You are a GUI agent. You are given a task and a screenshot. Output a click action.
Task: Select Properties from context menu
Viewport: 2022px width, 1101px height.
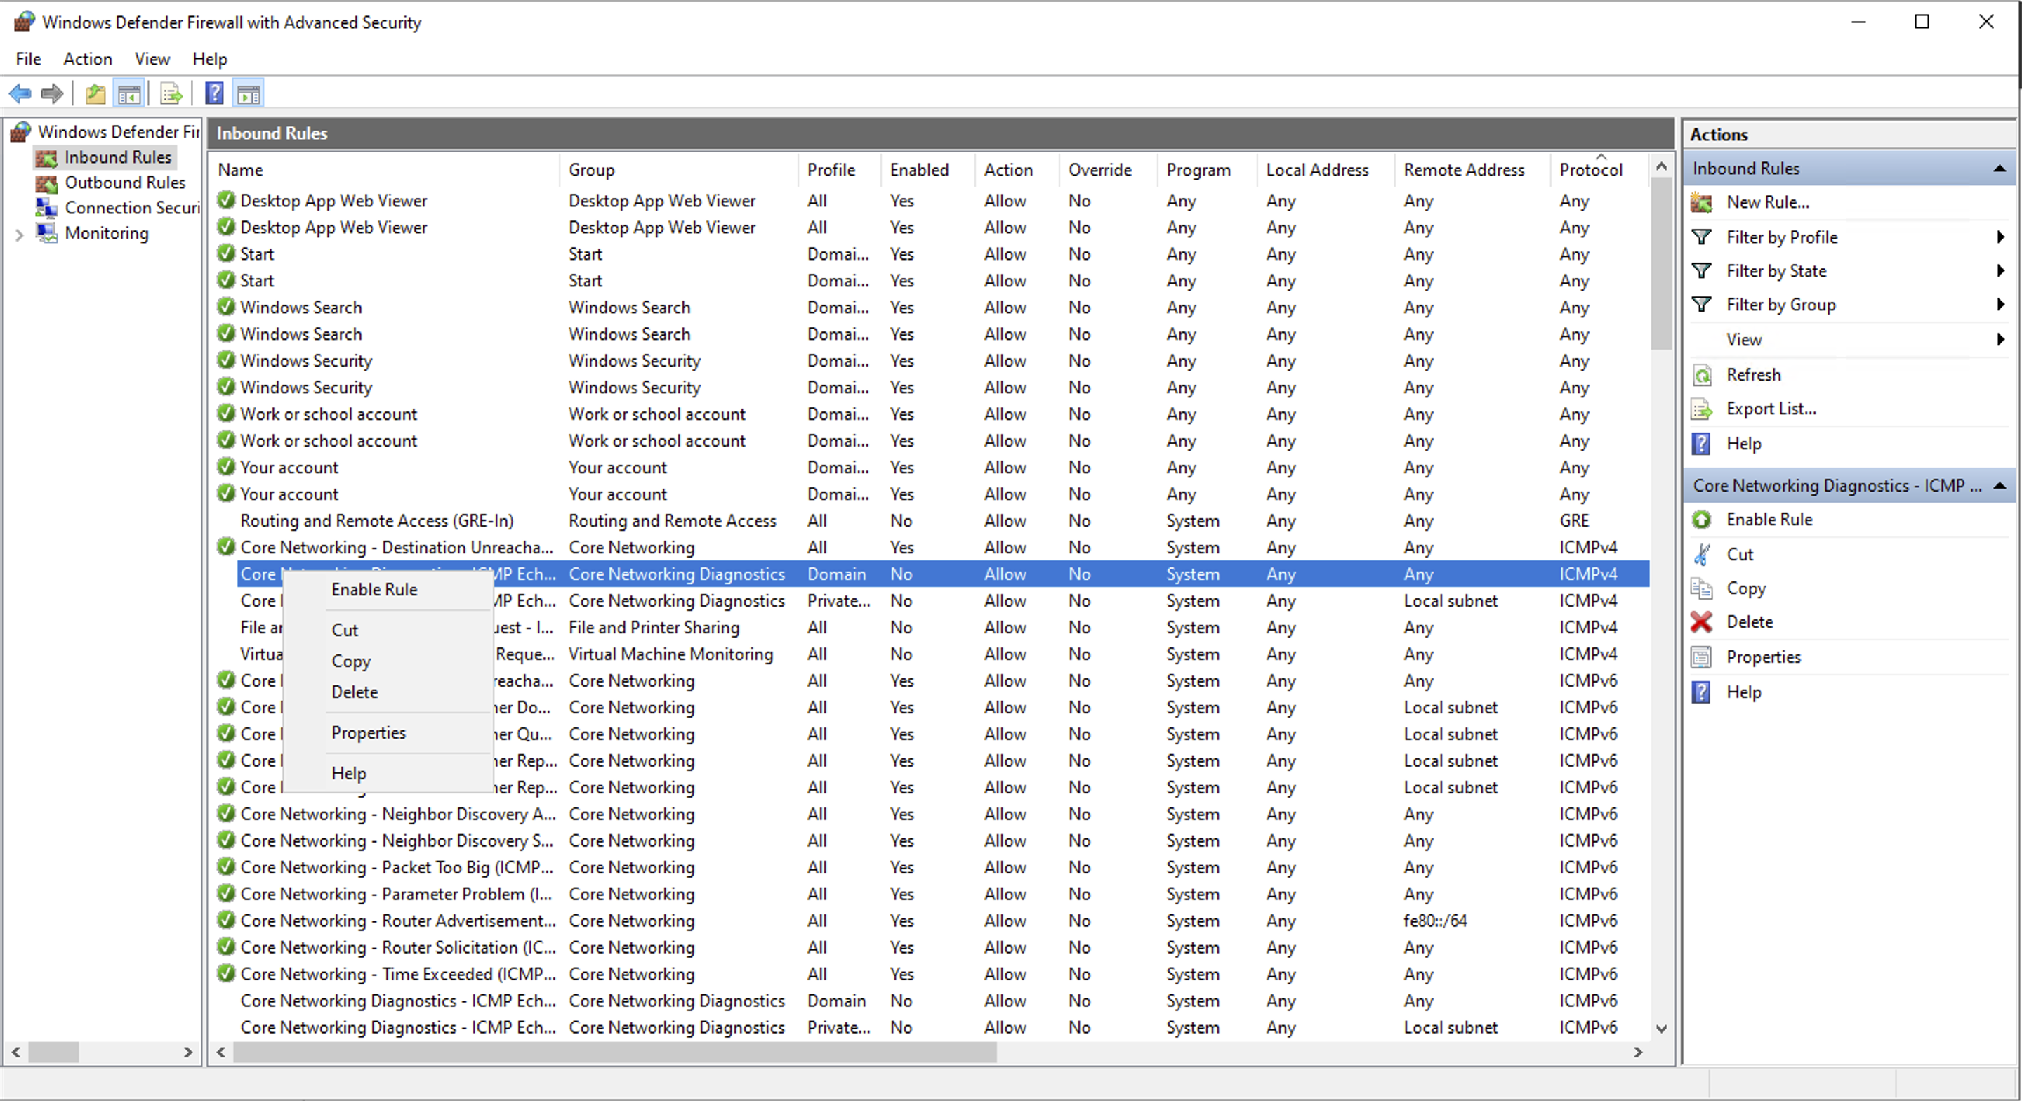pos(366,732)
